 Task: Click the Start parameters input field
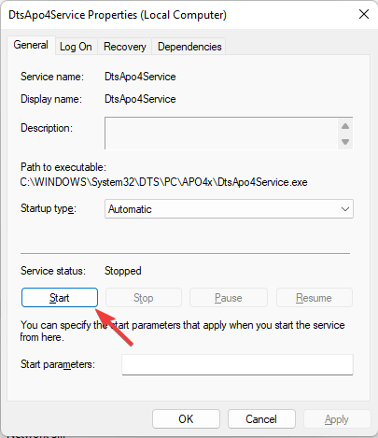[x=237, y=364]
